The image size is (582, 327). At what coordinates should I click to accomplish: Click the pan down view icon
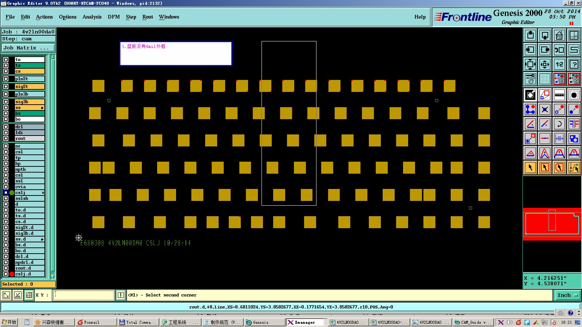pos(545,35)
